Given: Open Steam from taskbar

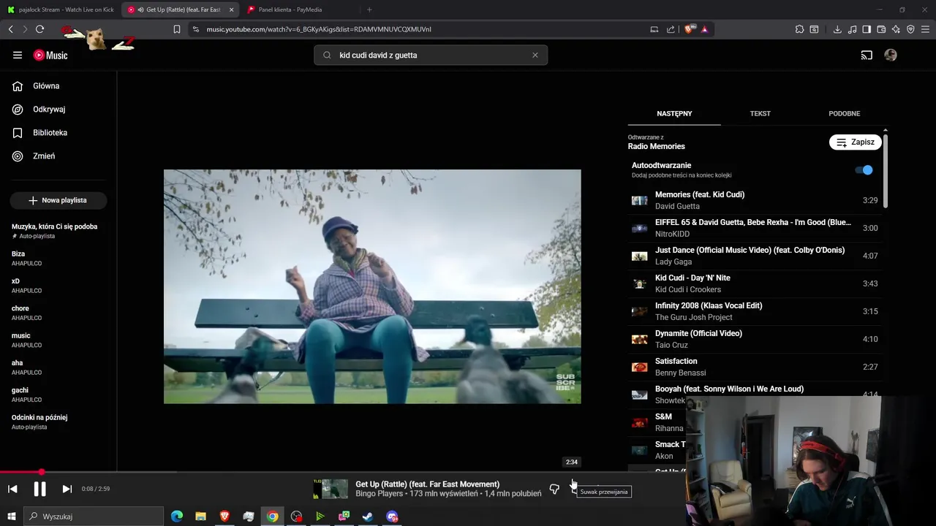Looking at the screenshot, I should coord(368,517).
